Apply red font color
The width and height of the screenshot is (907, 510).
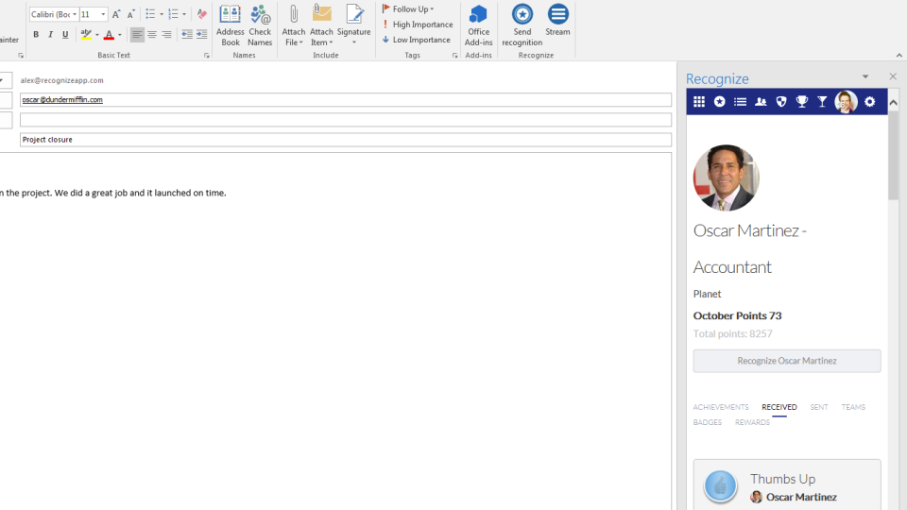point(109,35)
